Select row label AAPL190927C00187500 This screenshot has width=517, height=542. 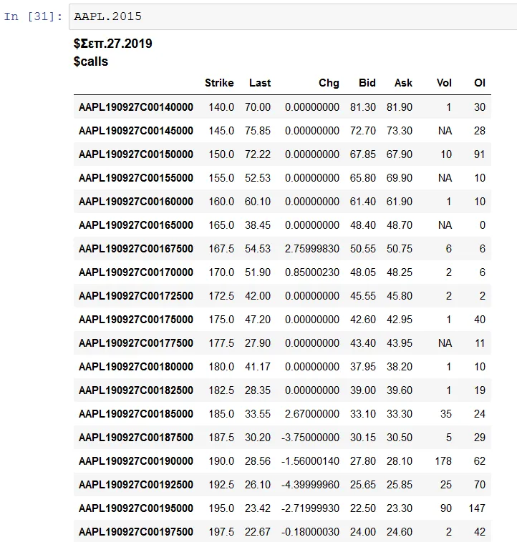tap(136, 438)
